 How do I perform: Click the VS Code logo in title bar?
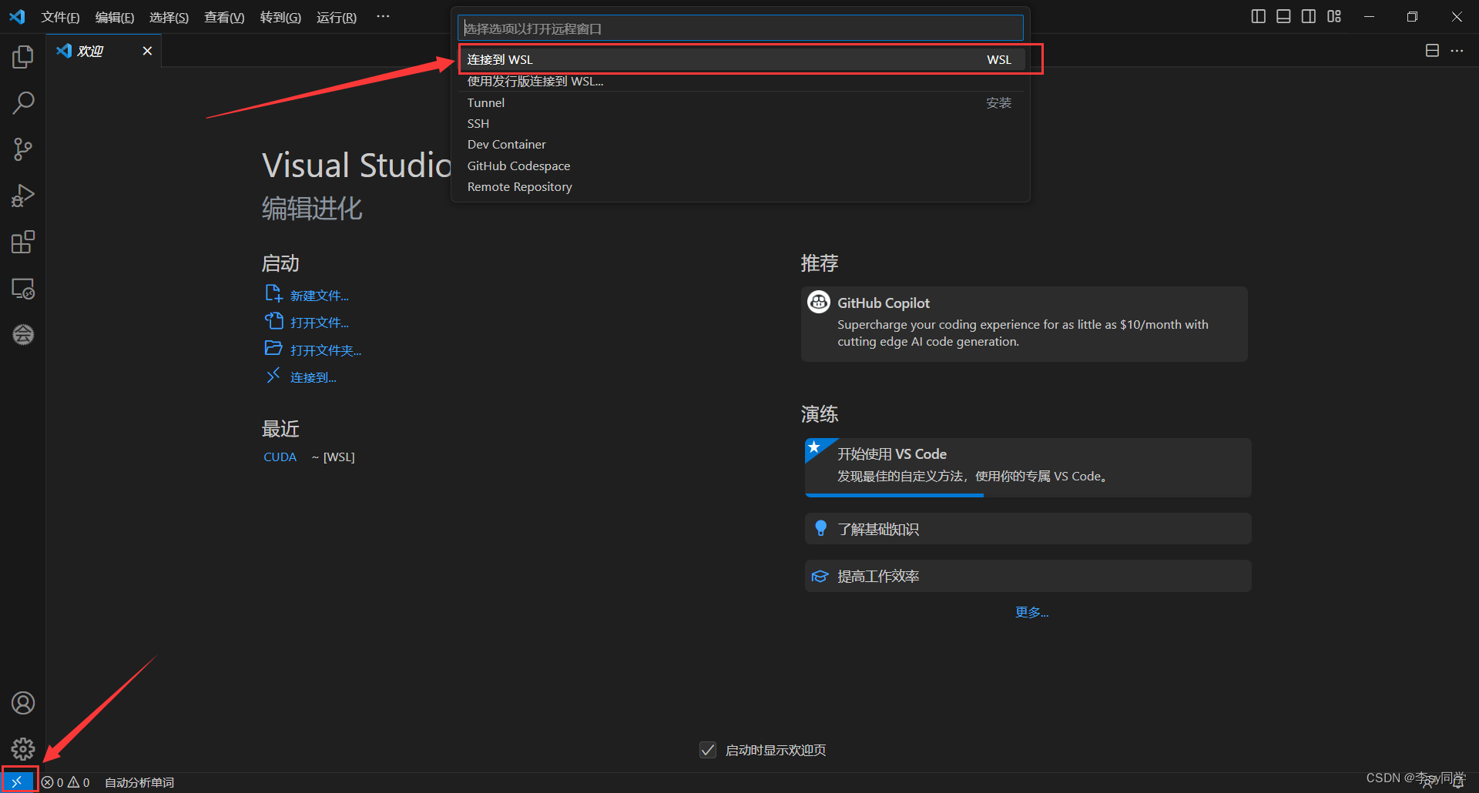[17, 16]
